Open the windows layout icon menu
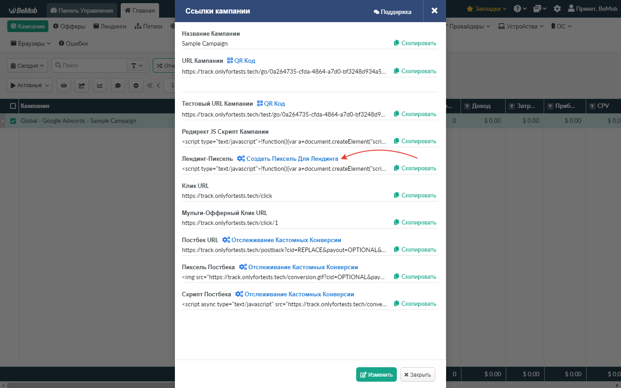Screen dimensions: 621x388 (540, 9)
